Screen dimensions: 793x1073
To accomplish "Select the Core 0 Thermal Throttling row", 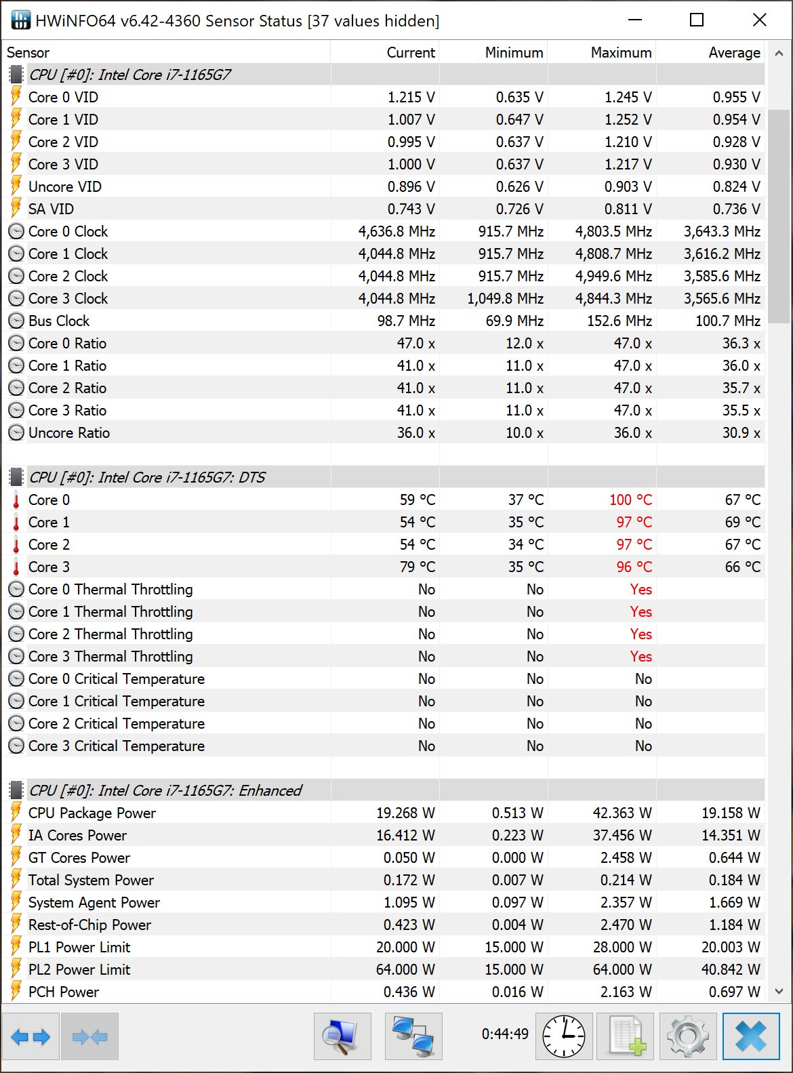I will click(x=110, y=589).
